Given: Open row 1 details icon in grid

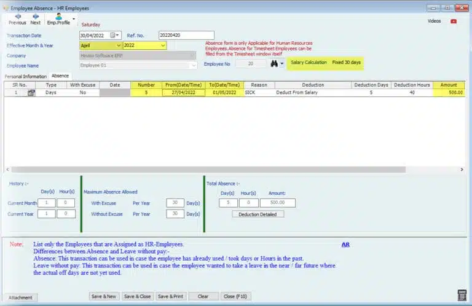Looking at the screenshot, I should tap(31, 93).
